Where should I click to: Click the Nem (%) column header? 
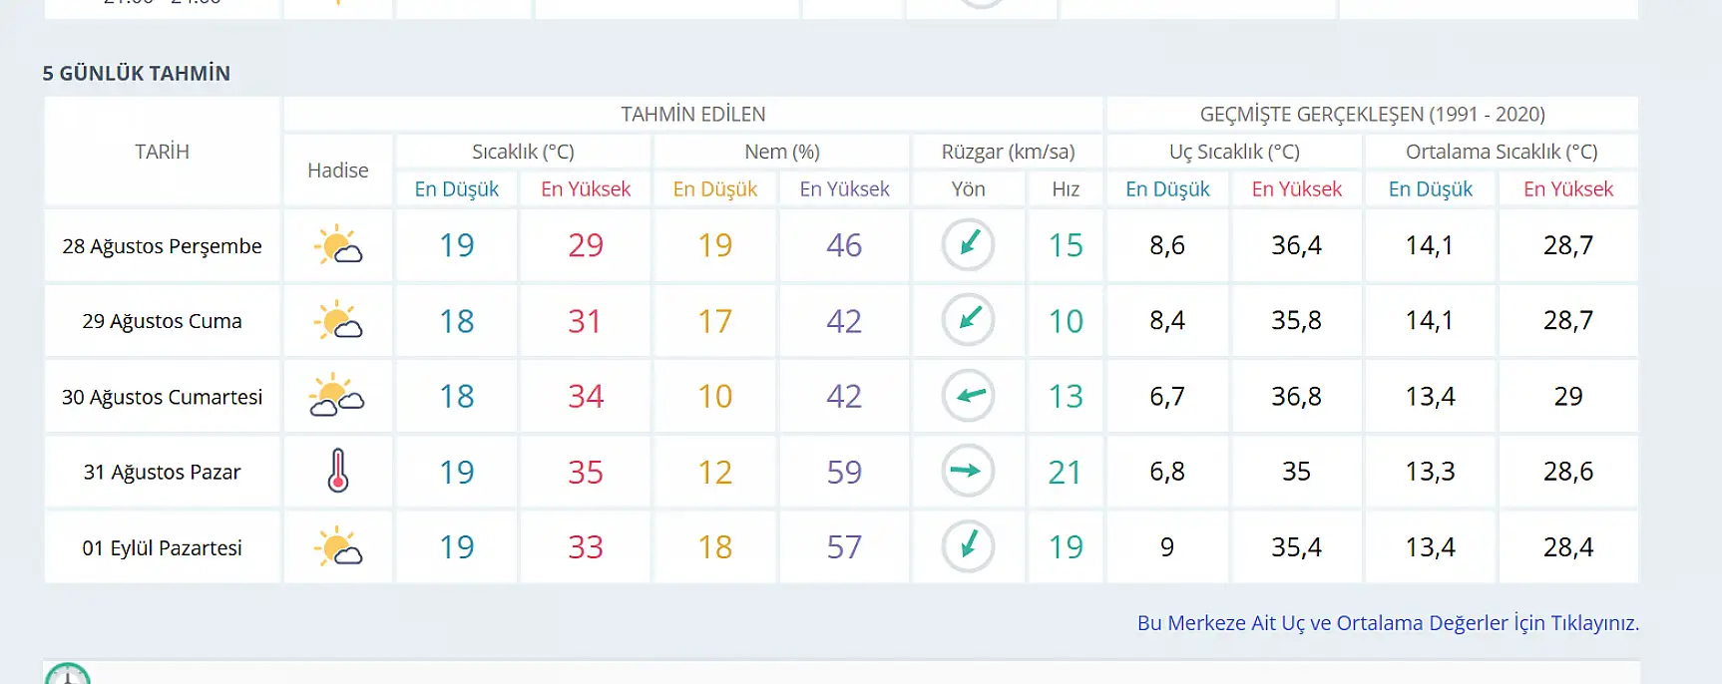(x=781, y=152)
